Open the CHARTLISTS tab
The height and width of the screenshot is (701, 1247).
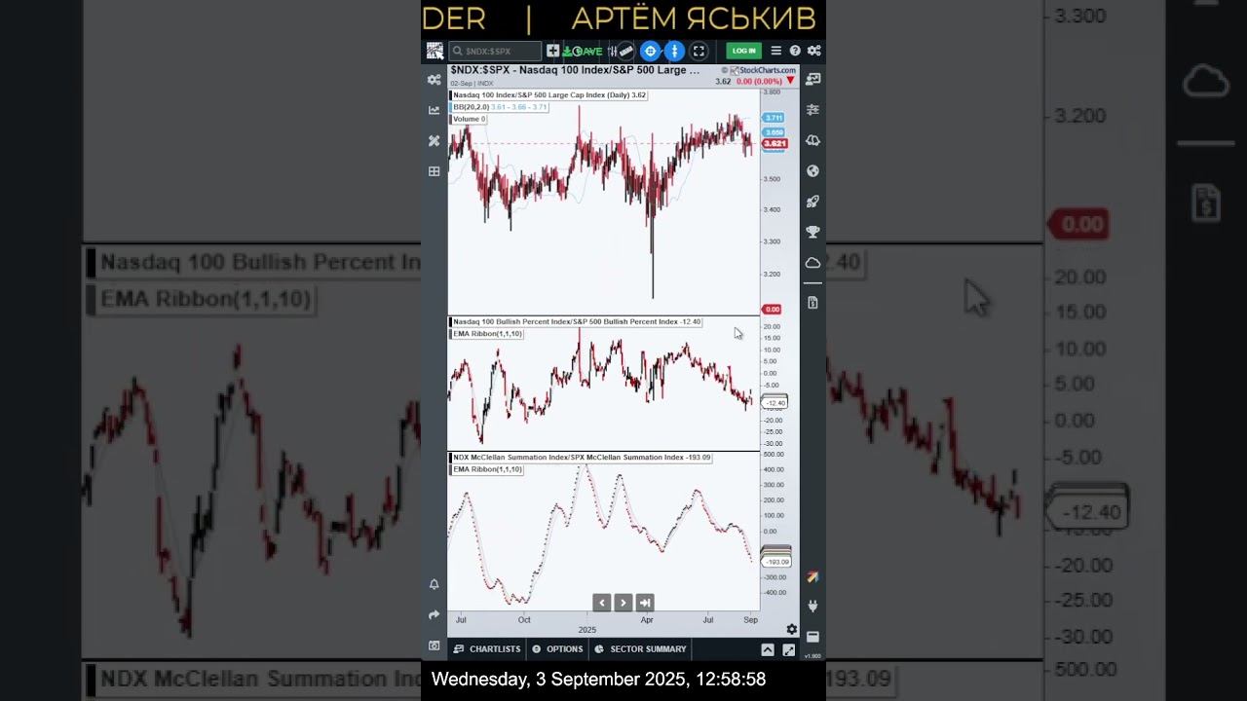pyautogui.click(x=487, y=649)
